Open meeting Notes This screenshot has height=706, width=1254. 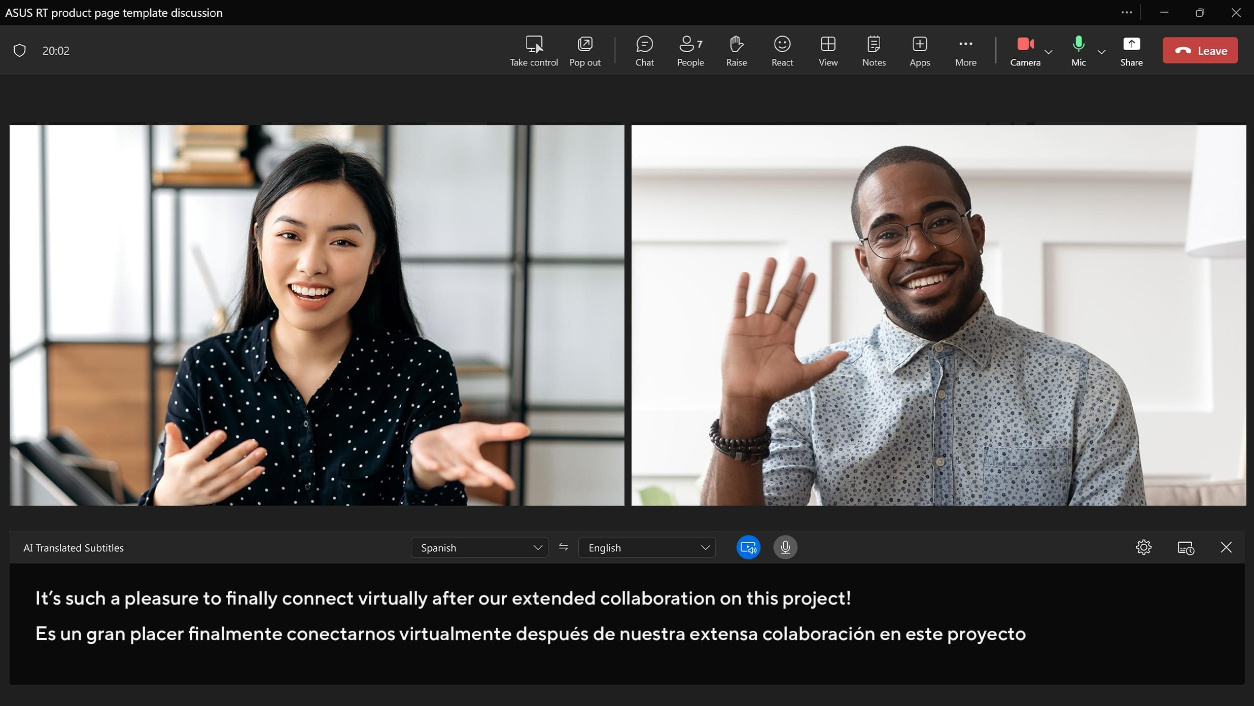874,50
